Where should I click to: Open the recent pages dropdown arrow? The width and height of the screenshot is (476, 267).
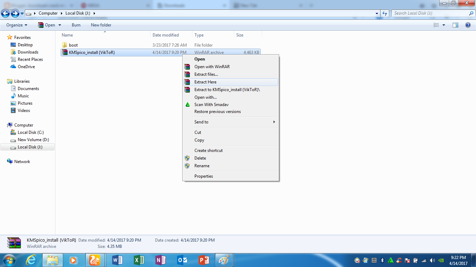click(22, 14)
